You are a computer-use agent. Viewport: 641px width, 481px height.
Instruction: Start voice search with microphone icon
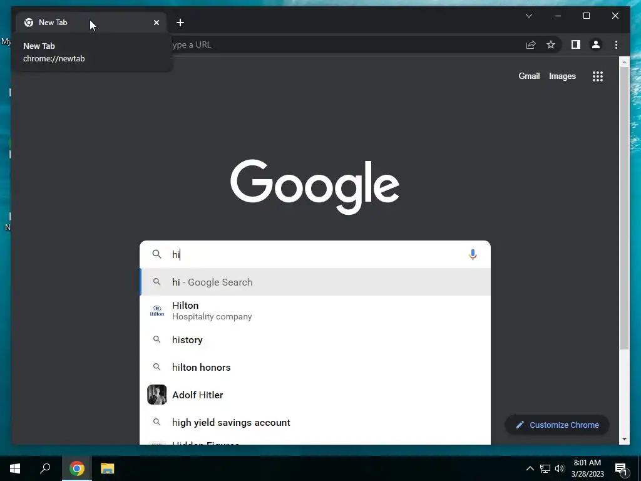473,254
